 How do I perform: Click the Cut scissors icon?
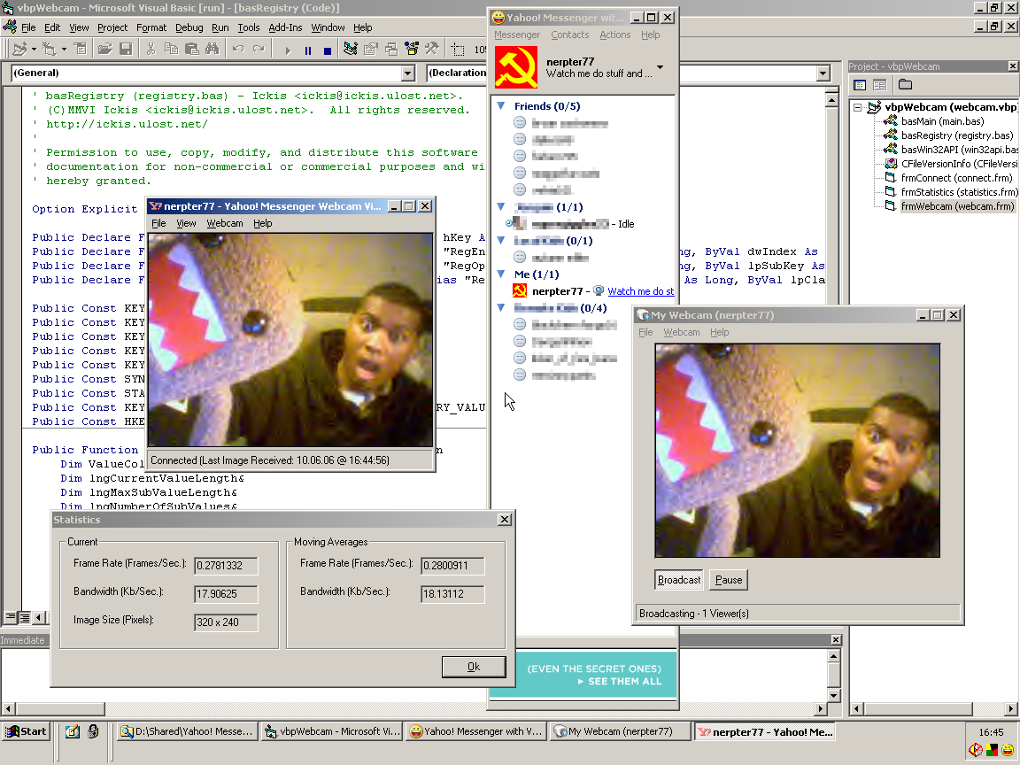point(151,49)
